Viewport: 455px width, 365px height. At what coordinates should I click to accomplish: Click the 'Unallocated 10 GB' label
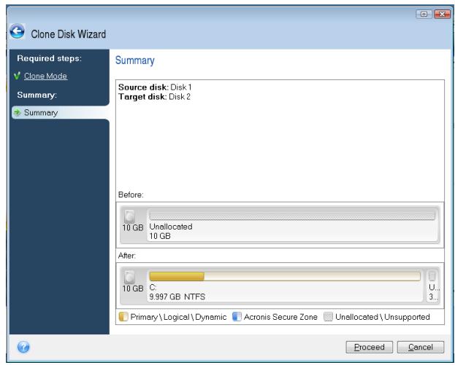[171, 231]
